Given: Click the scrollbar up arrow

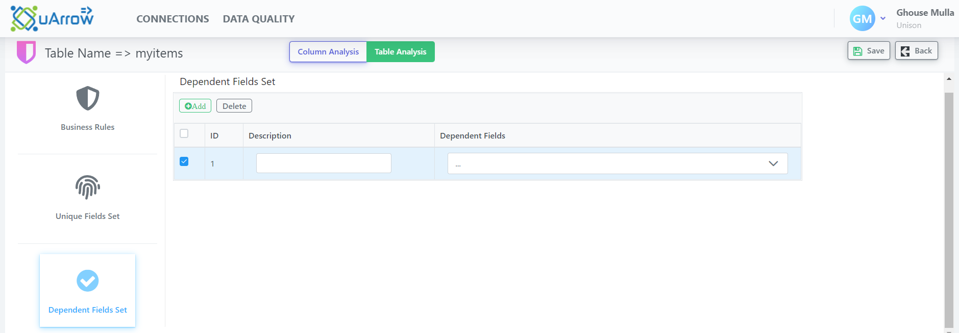Looking at the screenshot, I should tap(949, 79).
